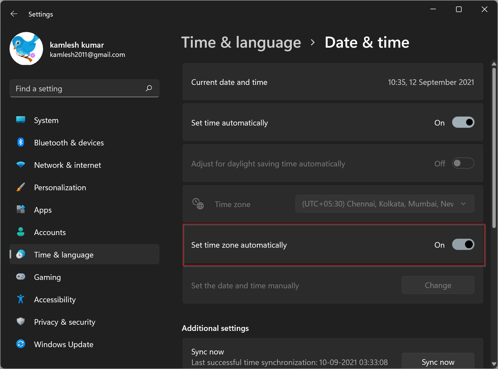Click the Network & internet Wi-Fi icon

[x=21, y=165]
